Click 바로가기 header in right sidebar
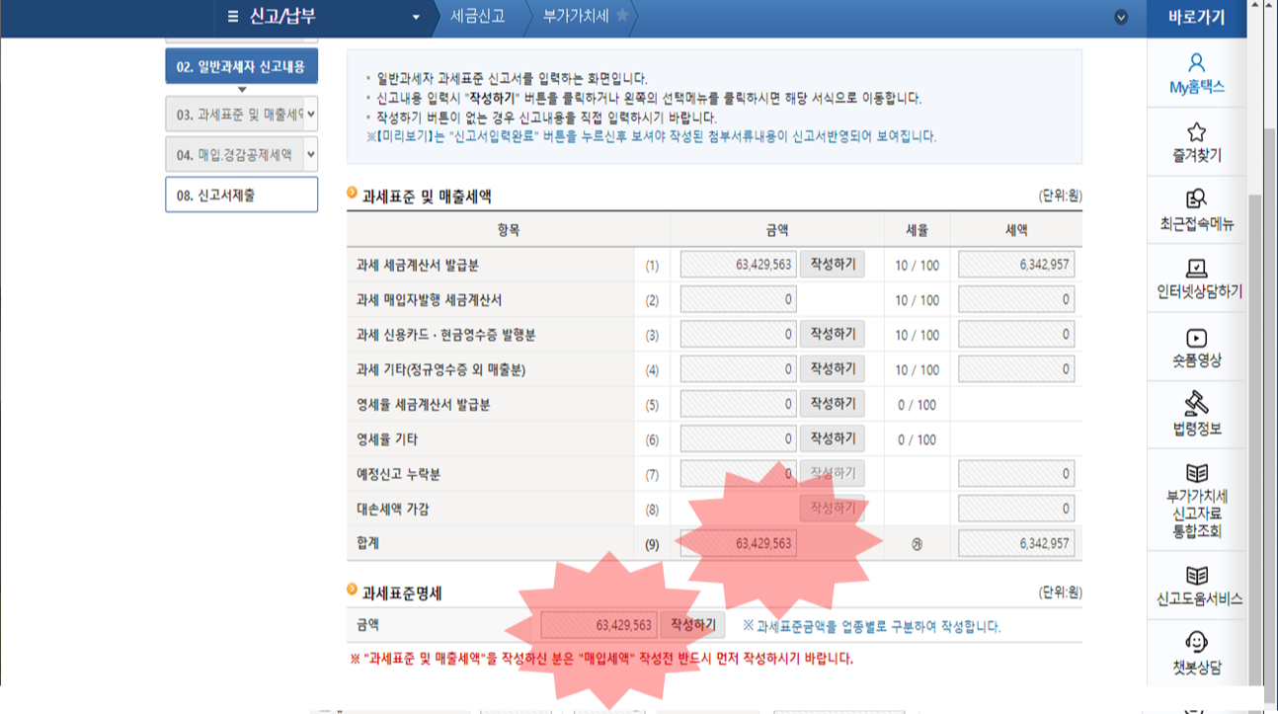 [x=1196, y=17]
